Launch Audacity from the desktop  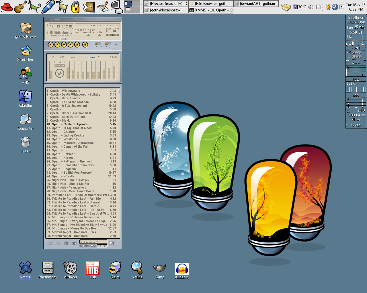click(x=182, y=270)
